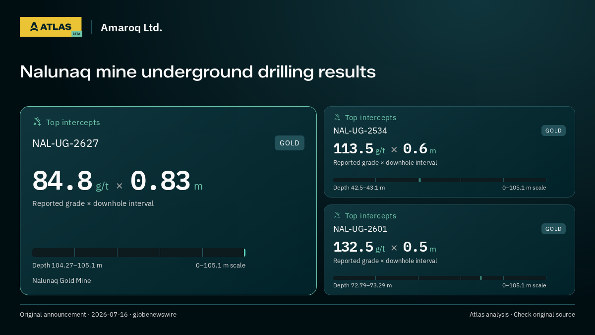
Task: Click 0–105.1 m scale label in NAL-UG-2601 card
Action: (x=524, y=285)
